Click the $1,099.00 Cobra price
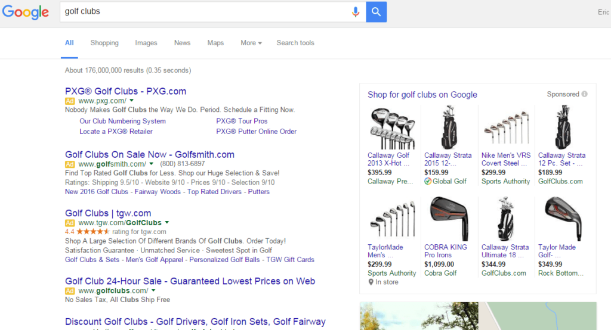 coord(439,264)
